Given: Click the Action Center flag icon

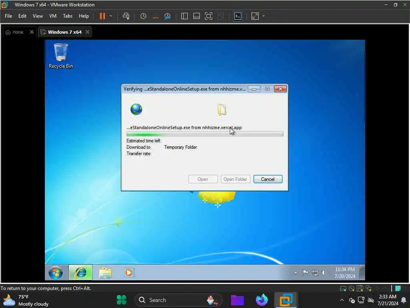Looking at the screenshot, I should 305,273.
